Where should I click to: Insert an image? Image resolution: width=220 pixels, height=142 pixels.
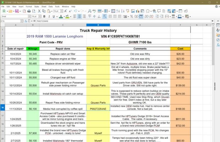coord(133,11)
